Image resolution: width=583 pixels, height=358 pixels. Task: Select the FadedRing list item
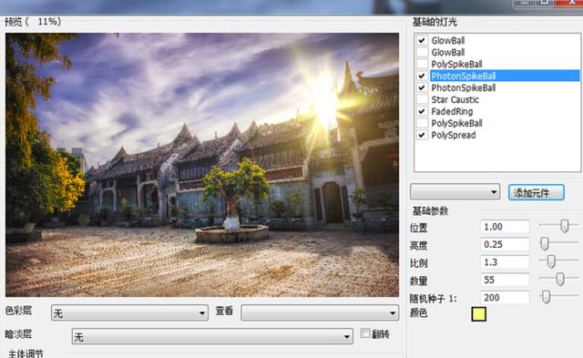click(452, 111)
